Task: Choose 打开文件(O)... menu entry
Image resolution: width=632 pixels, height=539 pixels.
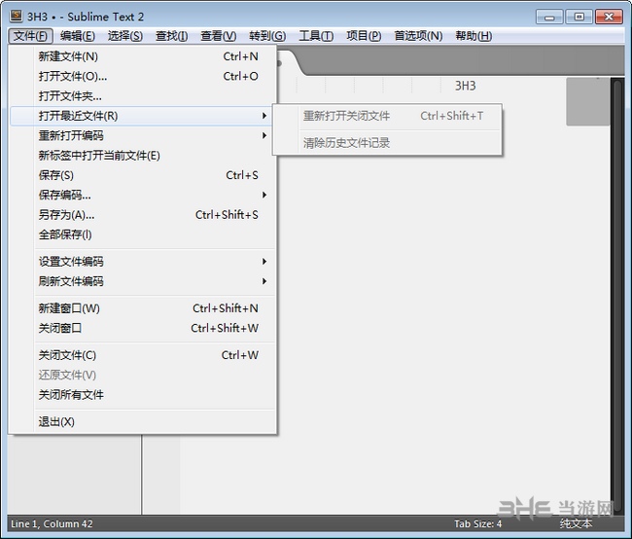Action: [x=143, y=76]
